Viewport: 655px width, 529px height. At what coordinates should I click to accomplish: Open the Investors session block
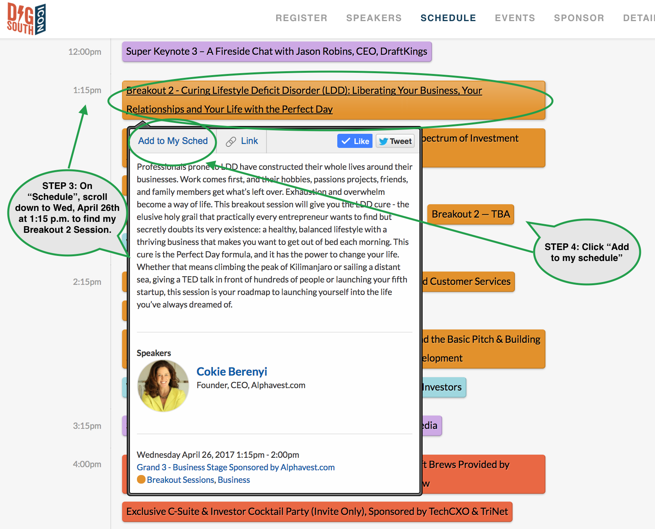pos(444,387)
